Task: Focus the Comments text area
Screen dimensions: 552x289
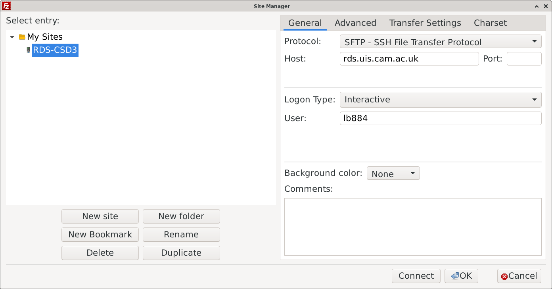Action: point(412,227)
